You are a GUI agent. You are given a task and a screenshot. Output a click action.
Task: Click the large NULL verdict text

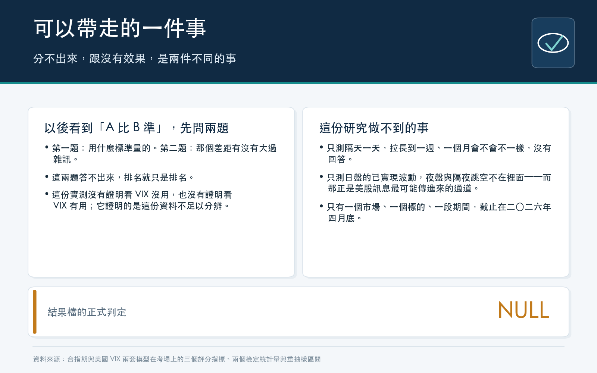tap(523, 310)
